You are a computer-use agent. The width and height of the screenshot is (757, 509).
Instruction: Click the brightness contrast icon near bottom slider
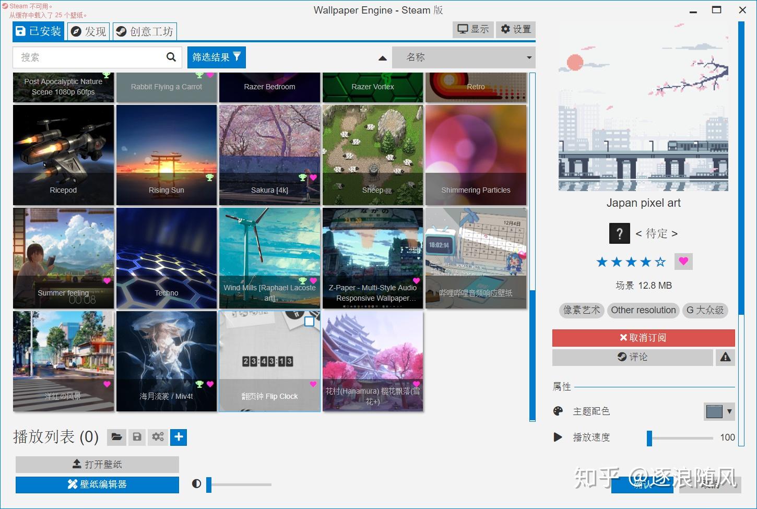click(196, 484)
